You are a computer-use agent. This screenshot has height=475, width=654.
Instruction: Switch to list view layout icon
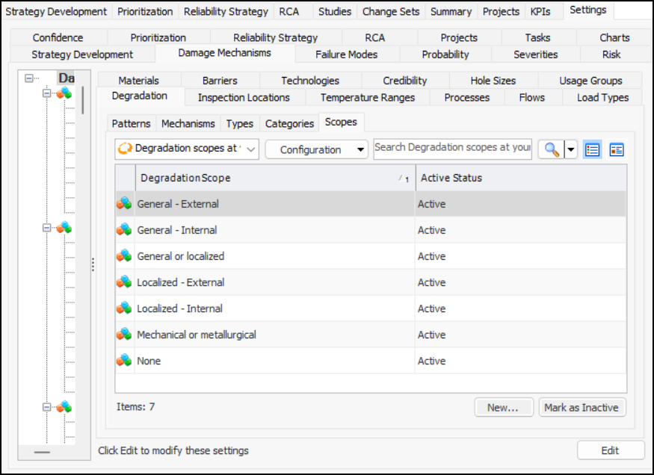(593, 149)
